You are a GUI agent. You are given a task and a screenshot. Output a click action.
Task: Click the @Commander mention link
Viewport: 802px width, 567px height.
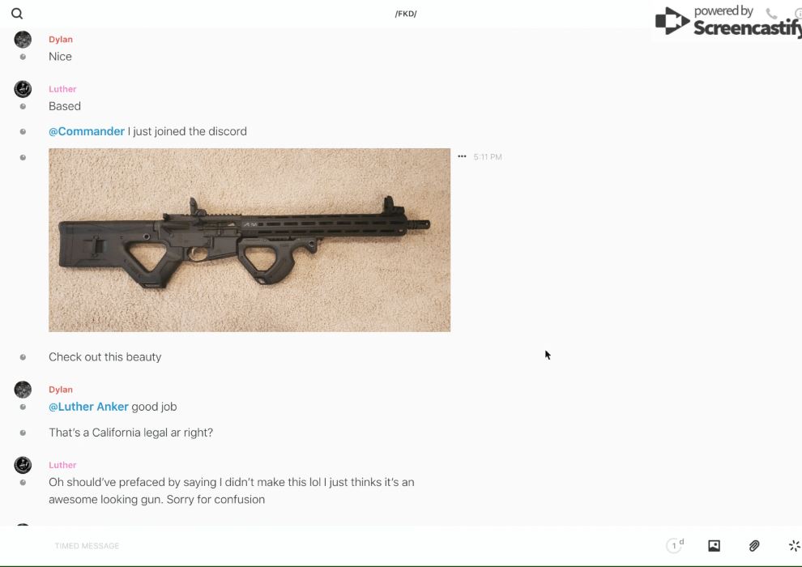tap(87, 131)
